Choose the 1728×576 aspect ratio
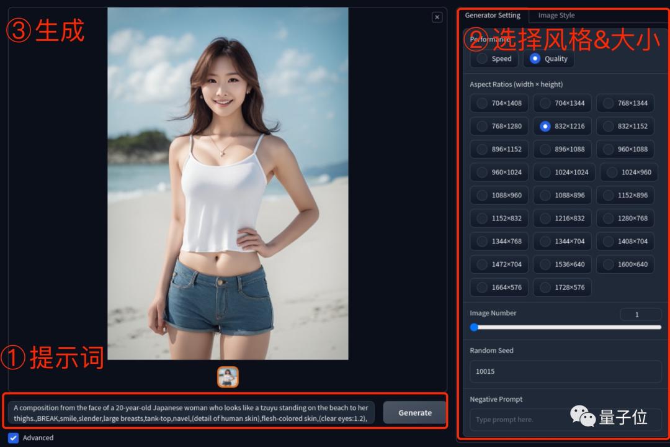 562,287
